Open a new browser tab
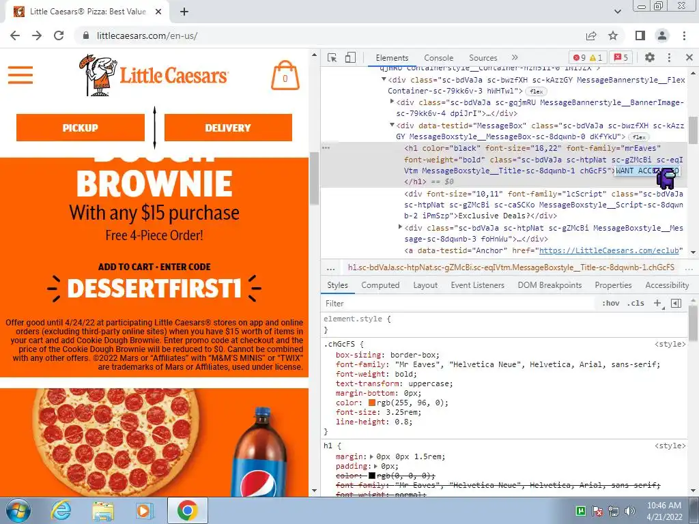Viewport: 699px width, 524px height. (184, 12)
